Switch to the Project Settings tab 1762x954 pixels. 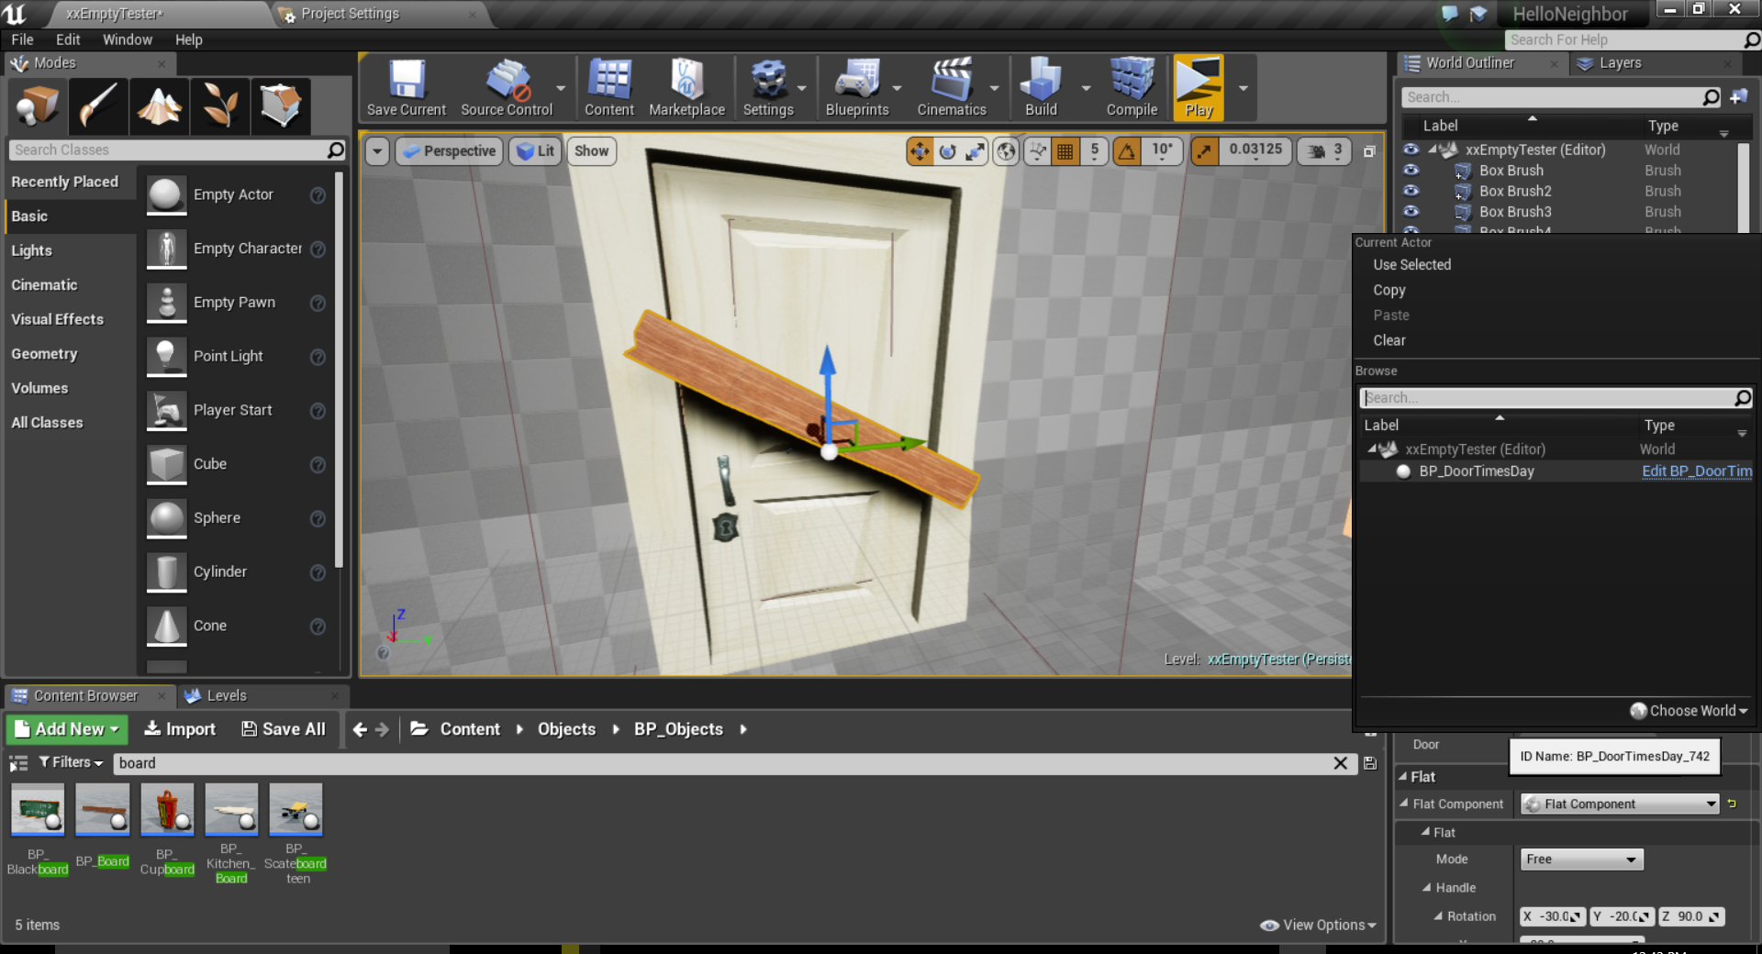point(350,14)
